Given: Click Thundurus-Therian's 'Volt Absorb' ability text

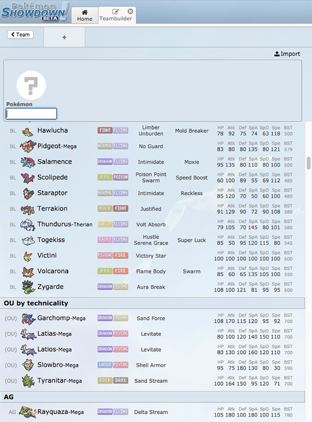Looking at the screenshot, I should click(151, 225).
